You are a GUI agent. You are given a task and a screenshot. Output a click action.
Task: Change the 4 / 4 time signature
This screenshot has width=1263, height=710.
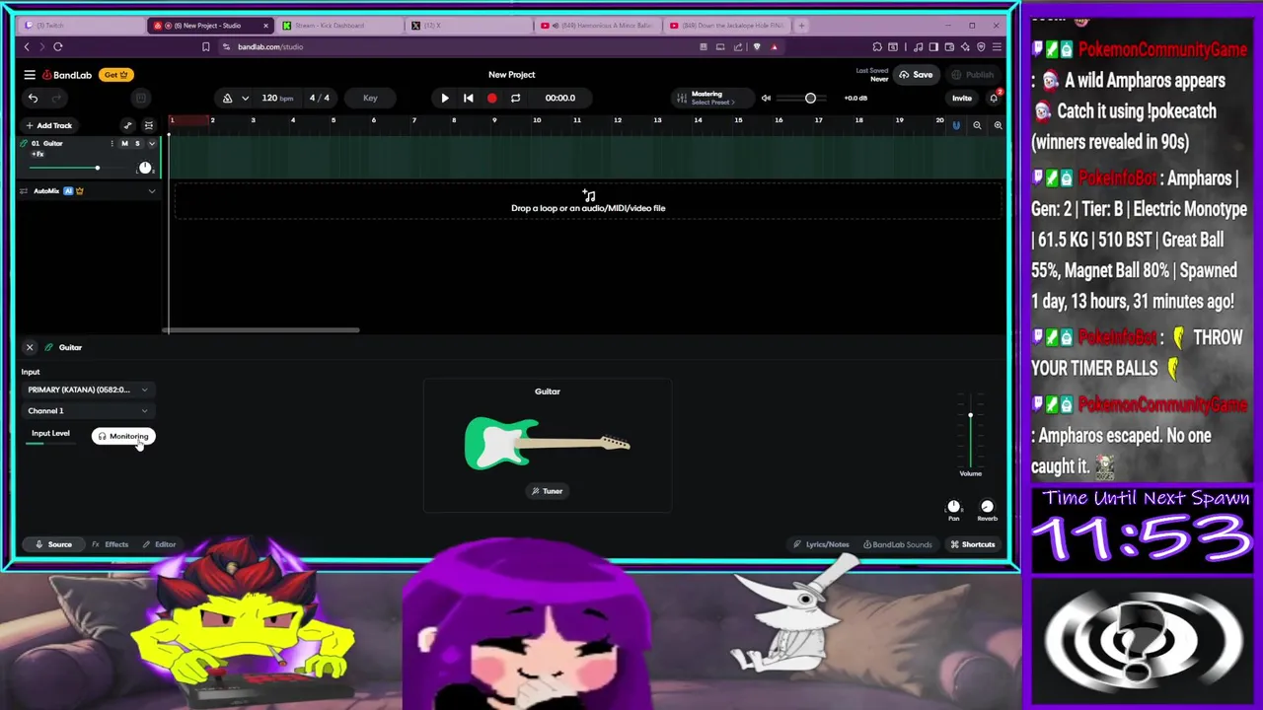click(320, 98)
